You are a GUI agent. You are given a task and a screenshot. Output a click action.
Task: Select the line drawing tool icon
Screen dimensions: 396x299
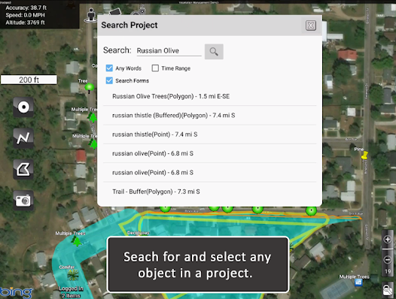[x=23, y=138]
